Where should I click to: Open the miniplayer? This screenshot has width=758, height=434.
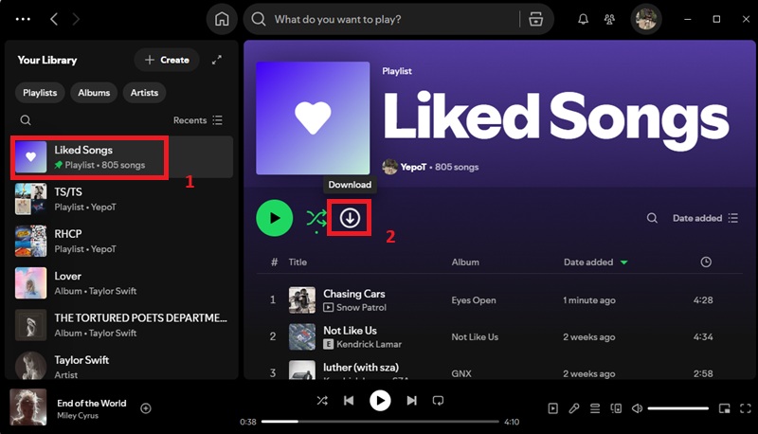pos(724,408)
